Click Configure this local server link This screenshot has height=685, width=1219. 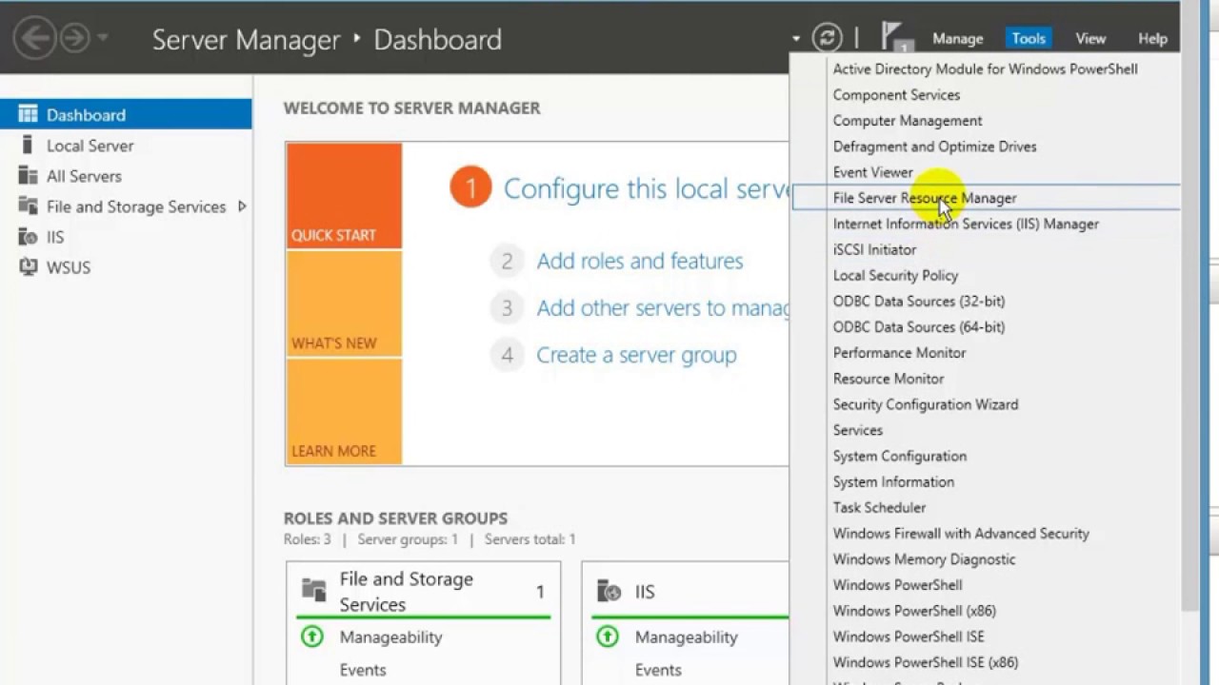pos(647,188)
